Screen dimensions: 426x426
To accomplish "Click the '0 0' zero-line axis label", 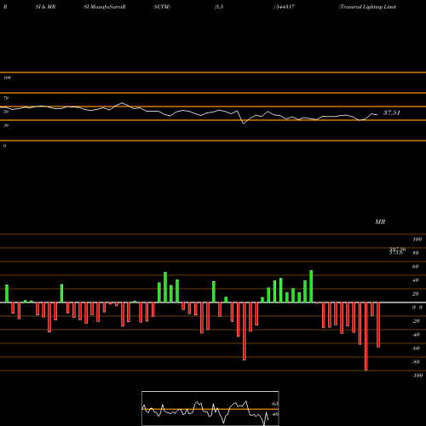I will coord(417,308).
